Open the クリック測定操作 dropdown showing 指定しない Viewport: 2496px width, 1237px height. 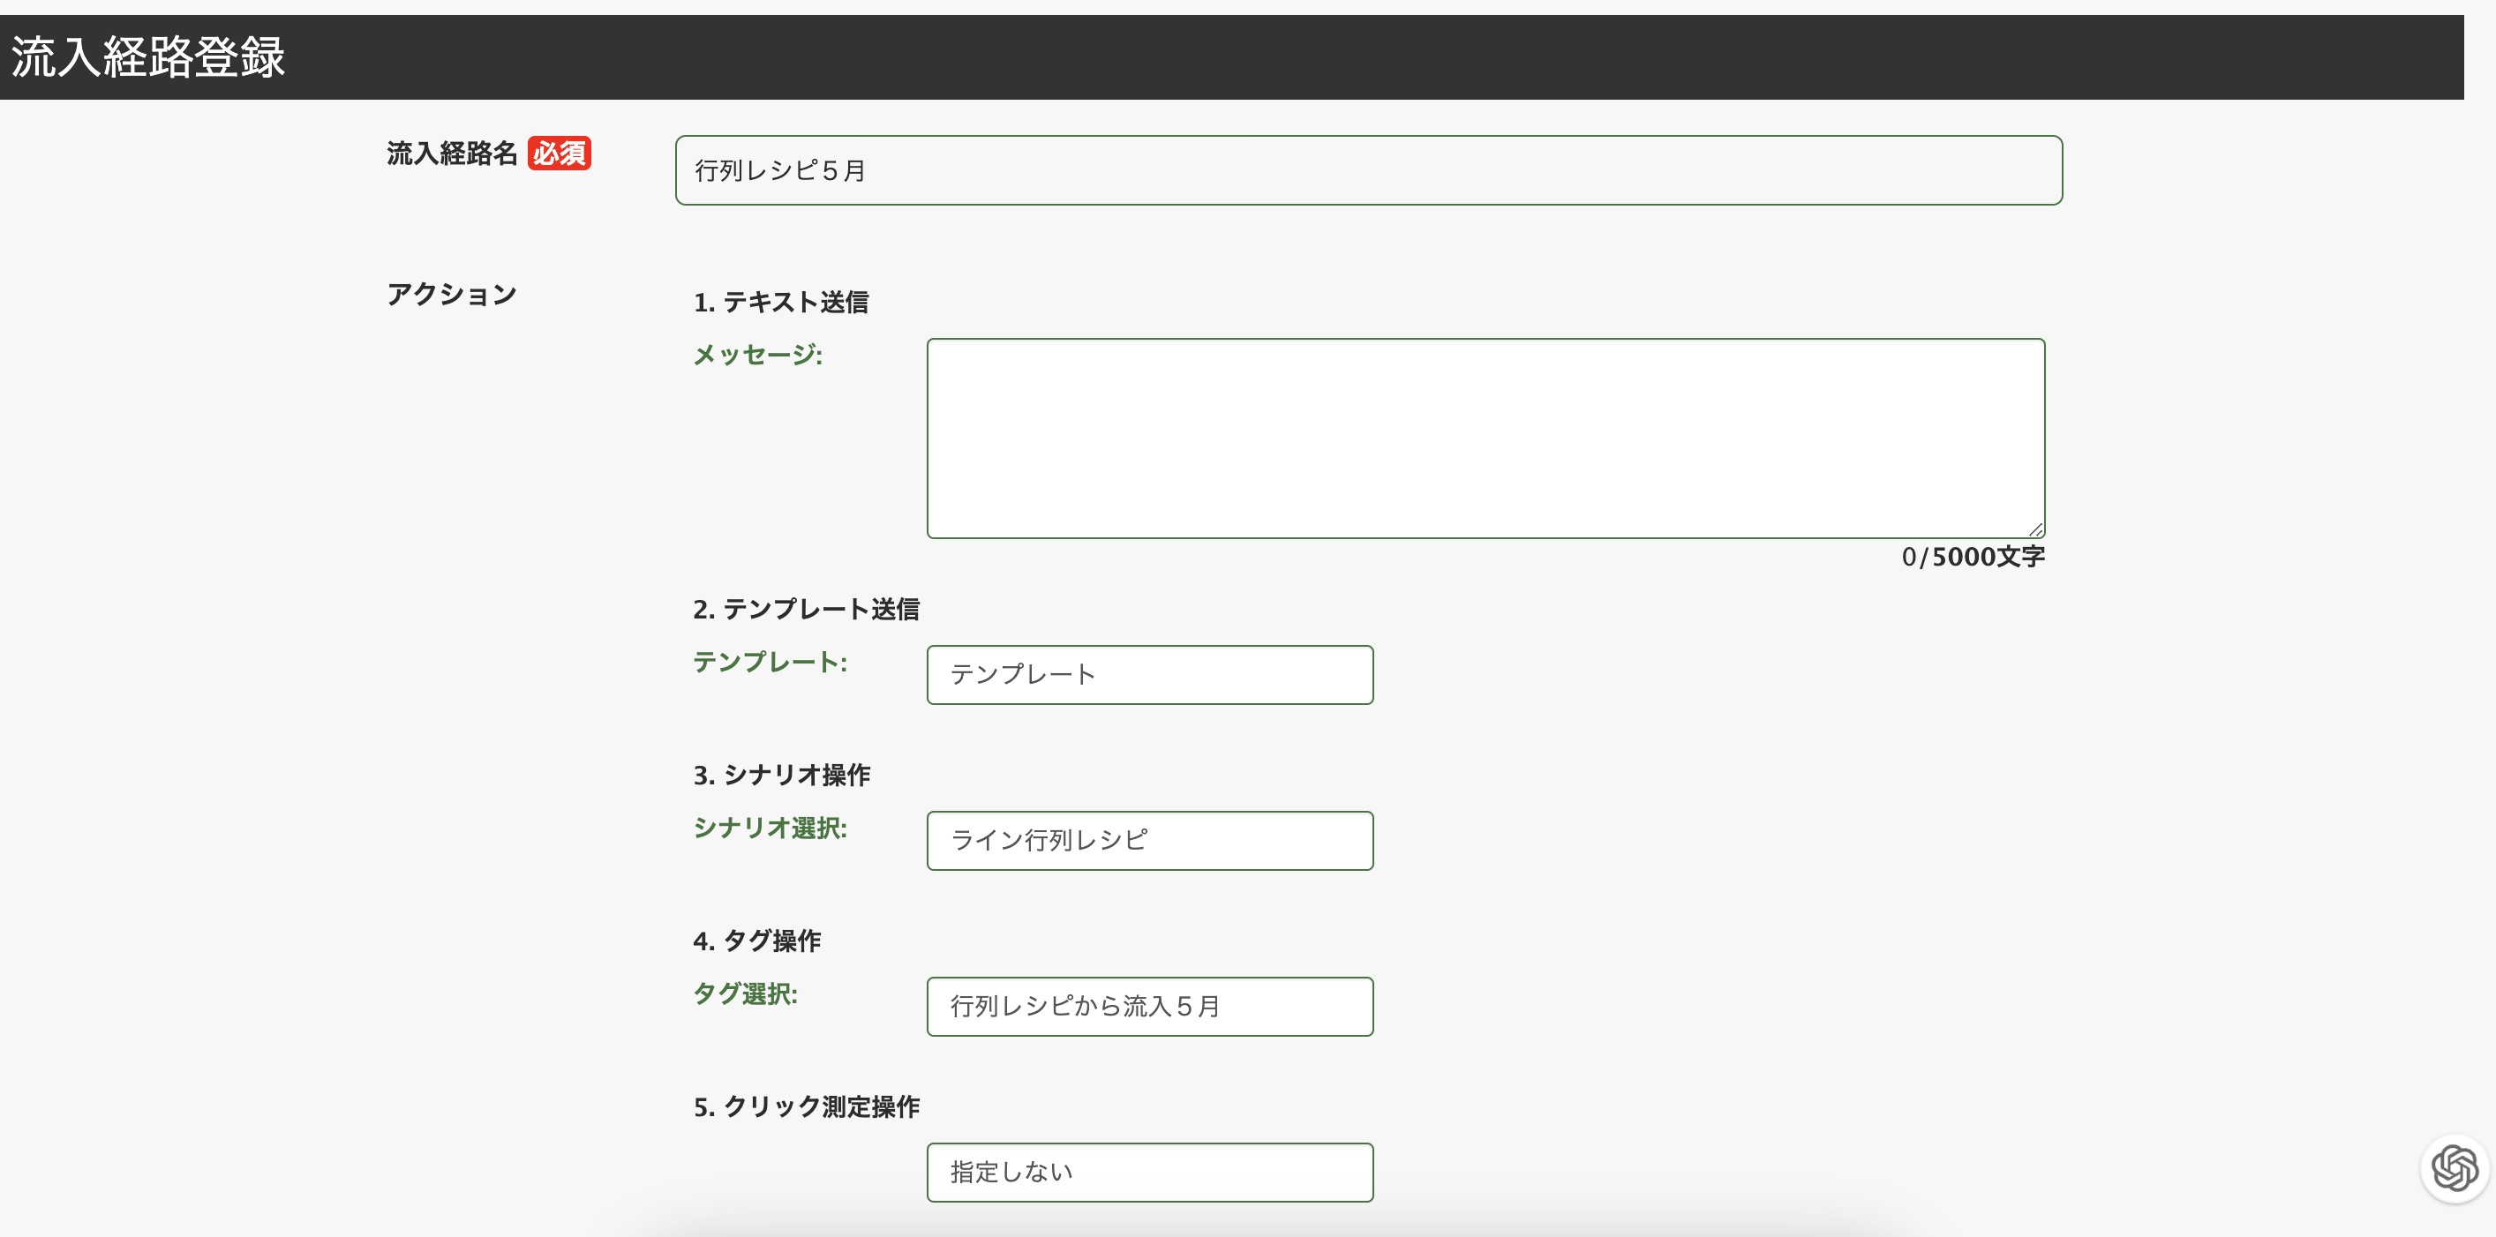(1149, 1172)
